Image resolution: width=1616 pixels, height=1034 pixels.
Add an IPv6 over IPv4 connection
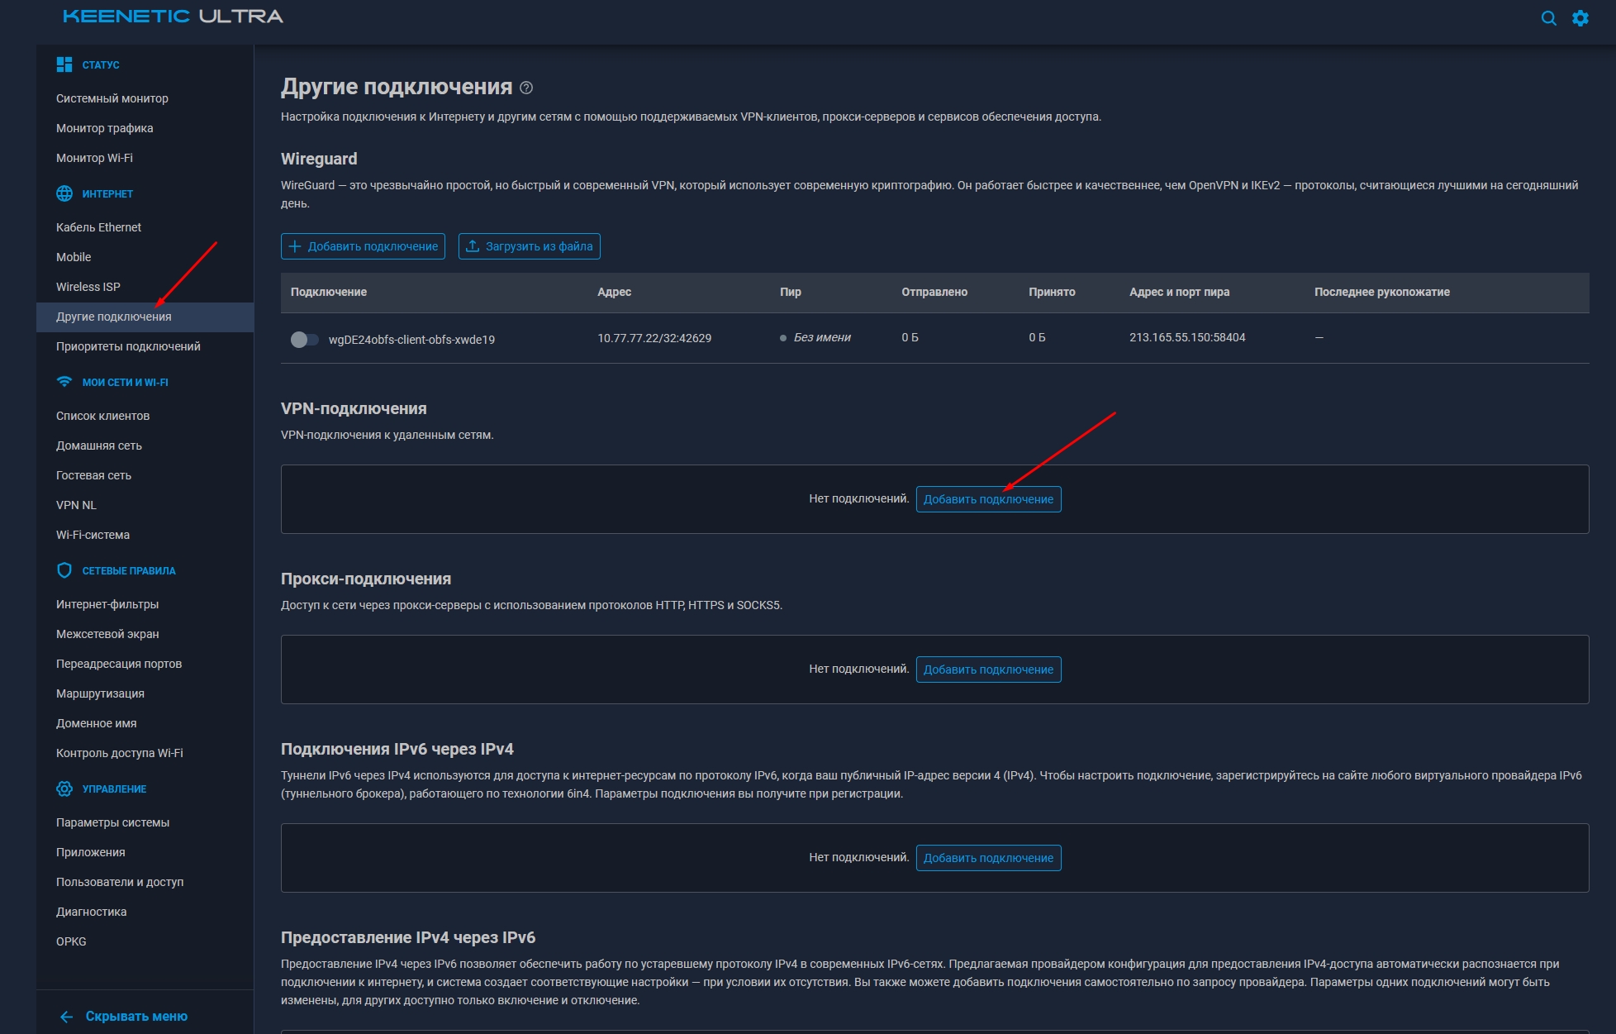point(988,858)
